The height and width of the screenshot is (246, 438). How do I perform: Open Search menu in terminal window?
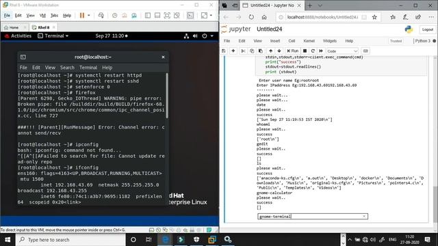[67, 68]
